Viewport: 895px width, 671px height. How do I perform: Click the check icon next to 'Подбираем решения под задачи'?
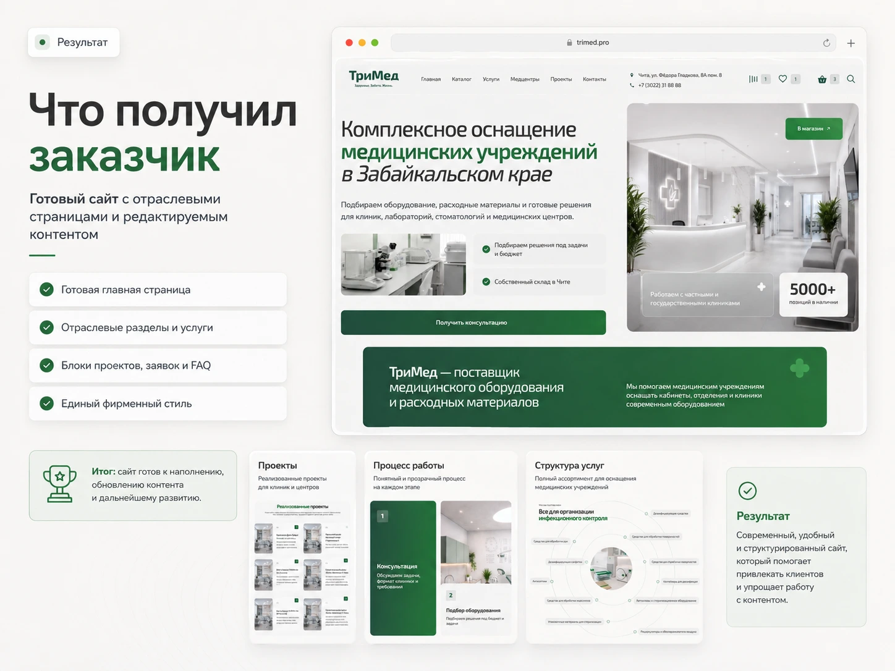point(486,249)
